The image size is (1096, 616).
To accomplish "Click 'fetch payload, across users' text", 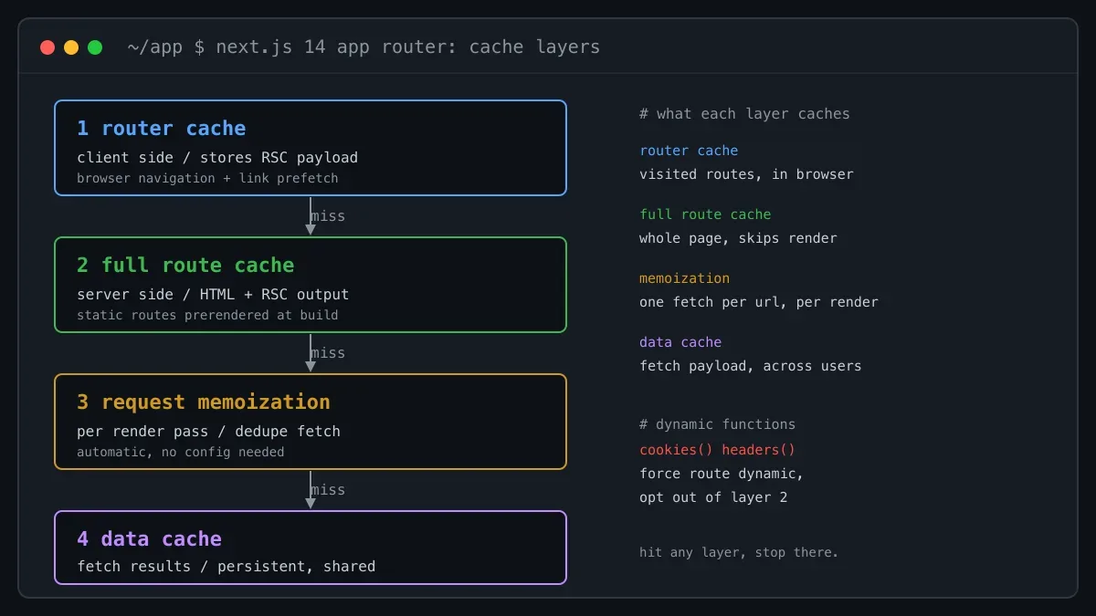I will pos(751,366).
